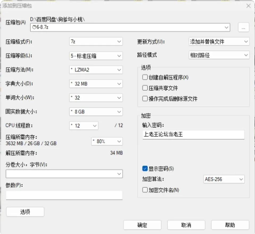Expand the 路径模式 相对路径 dropdown
Viewport: 255px width, 234px height.
219,55
